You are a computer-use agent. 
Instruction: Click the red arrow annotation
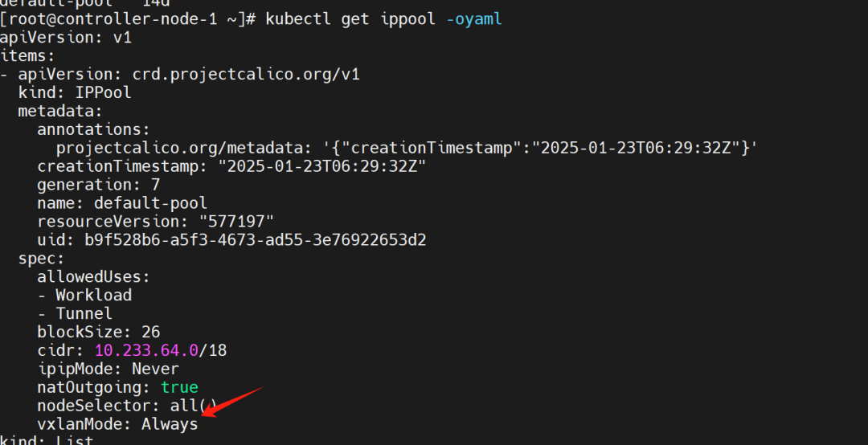[x=232, y=402]
